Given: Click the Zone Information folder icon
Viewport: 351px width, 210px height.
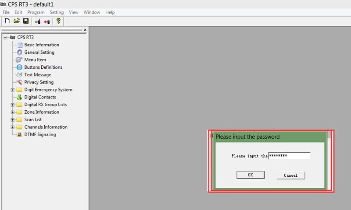Looking at the screenshot, I should [19, 112].
